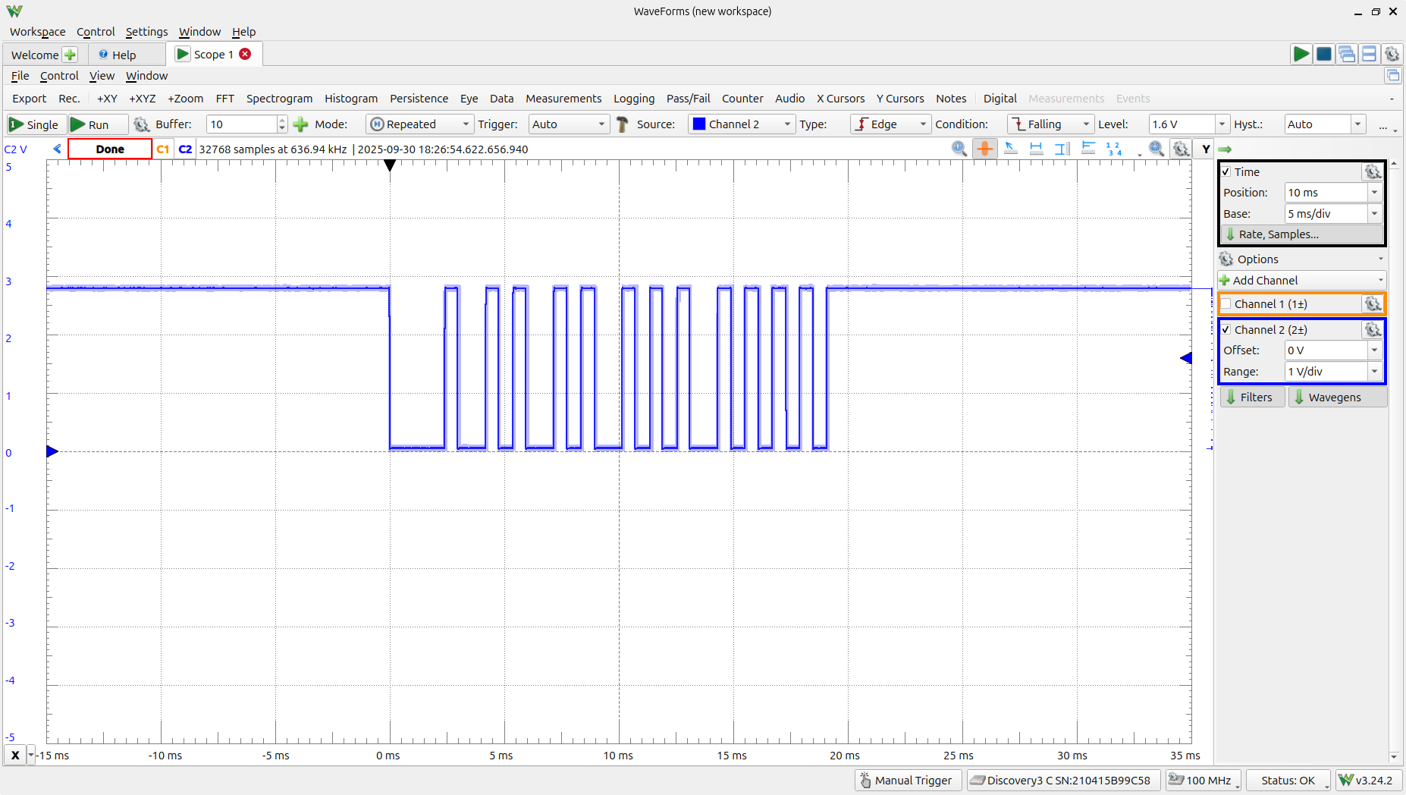Open the trigger Source Channel 2 dropdown

pos(741,124)
